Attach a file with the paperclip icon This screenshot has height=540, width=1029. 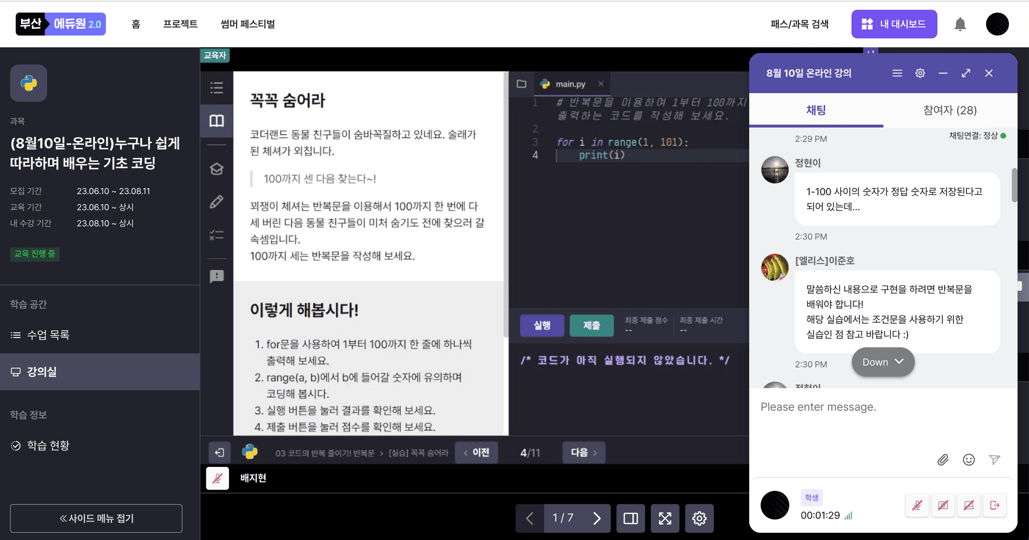point(943,460)
